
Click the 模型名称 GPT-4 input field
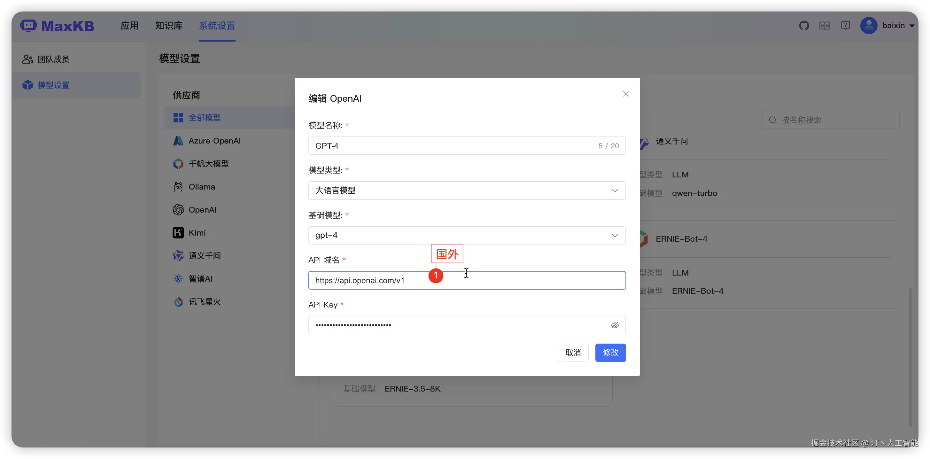pos(451,145)
